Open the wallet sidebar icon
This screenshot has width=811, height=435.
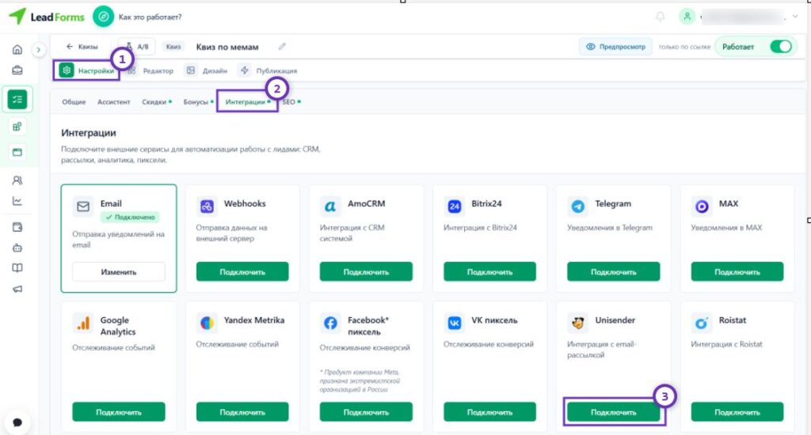point(17,227)
